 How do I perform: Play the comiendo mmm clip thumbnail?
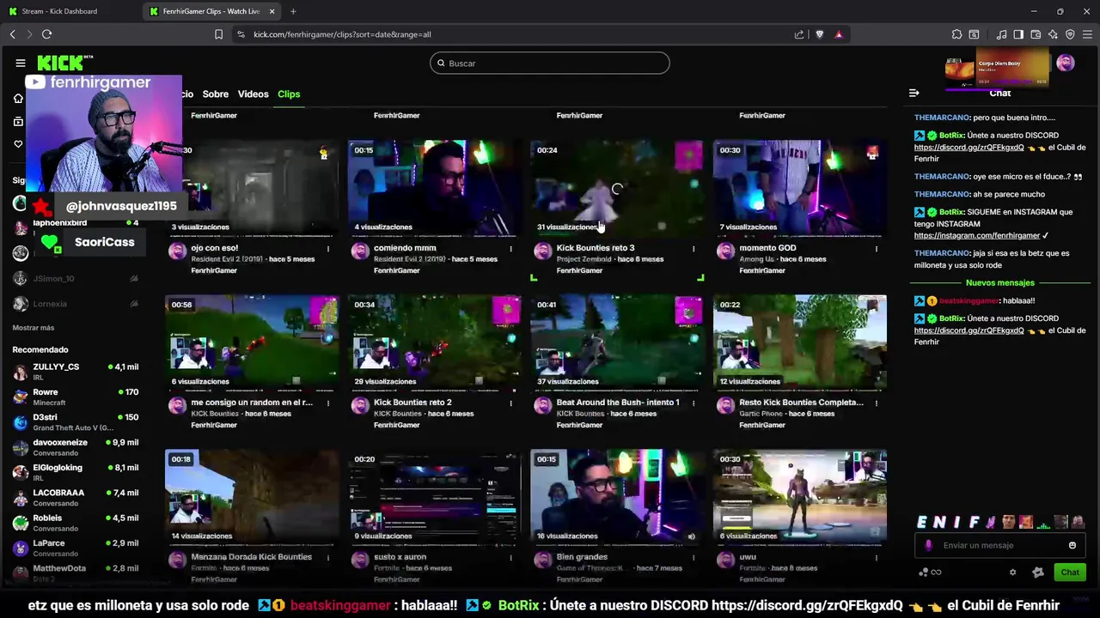click(434, 188)
